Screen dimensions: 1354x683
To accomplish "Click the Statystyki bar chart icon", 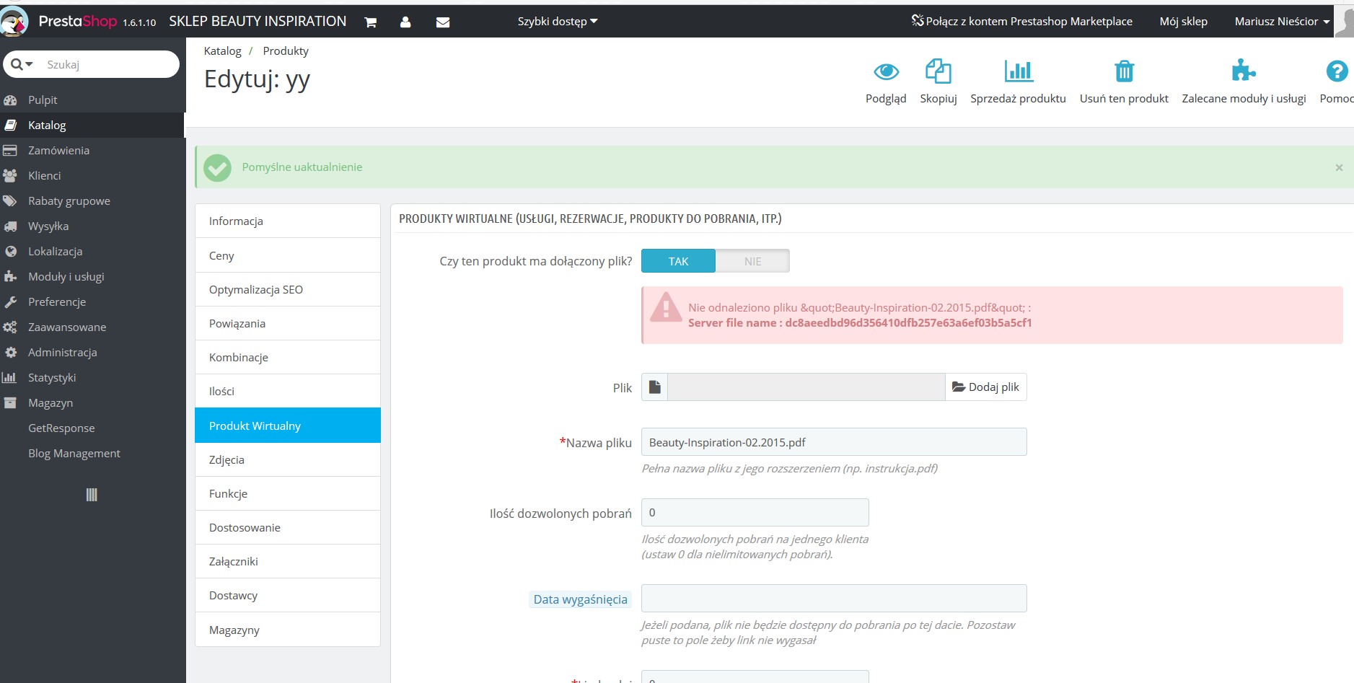I will [x=10, y=378].
